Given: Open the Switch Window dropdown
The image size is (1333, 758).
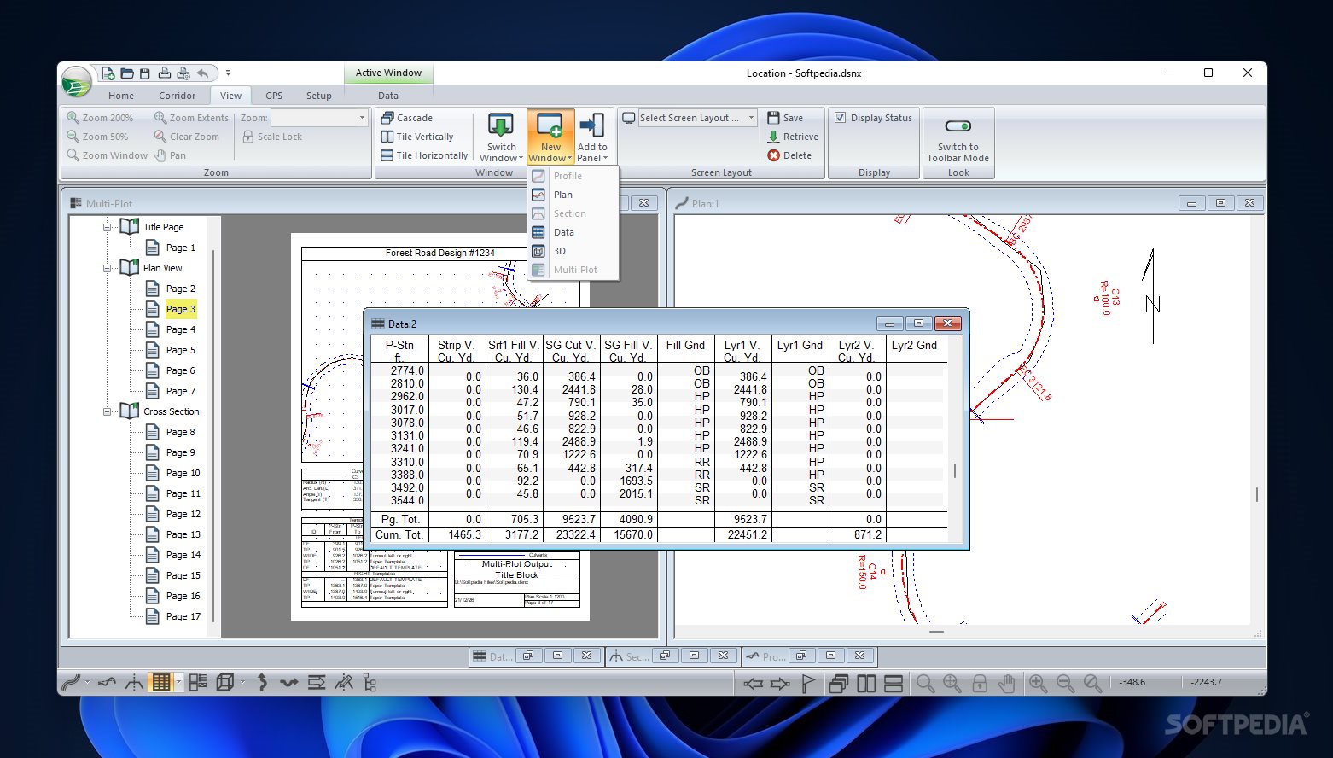Looking at the screenshot, I should click(x=501, y=138).
